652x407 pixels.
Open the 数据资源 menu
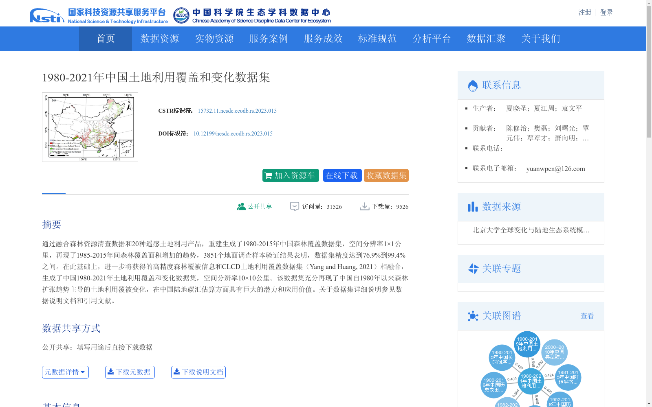160,39
